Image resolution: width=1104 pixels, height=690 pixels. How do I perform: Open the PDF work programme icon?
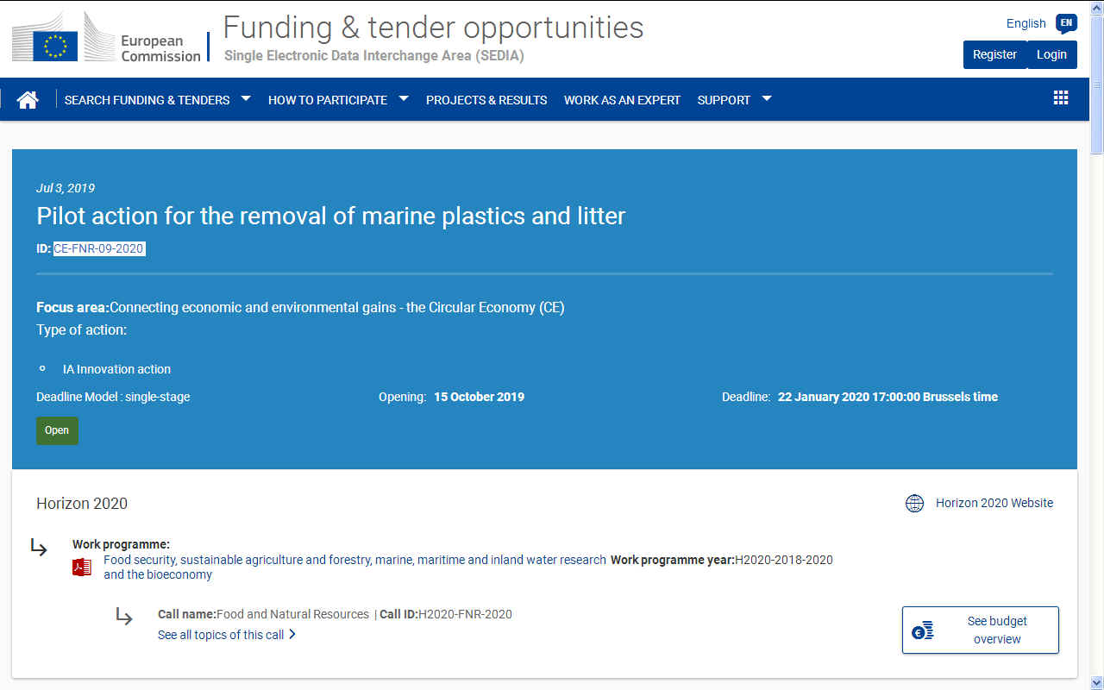coord(82,567)
